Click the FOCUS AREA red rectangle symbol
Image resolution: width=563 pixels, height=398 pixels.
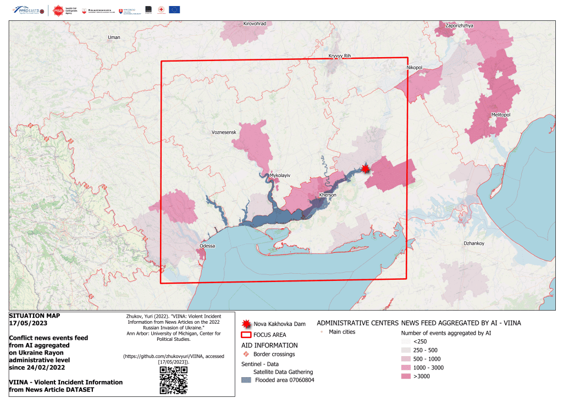[x=246, y=335]
